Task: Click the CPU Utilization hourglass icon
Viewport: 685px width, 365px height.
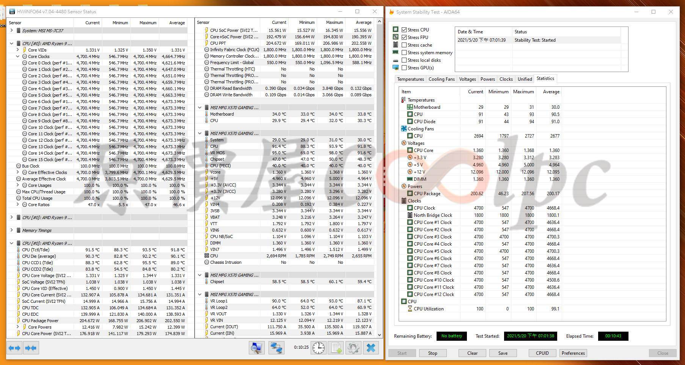Action: 410,309
